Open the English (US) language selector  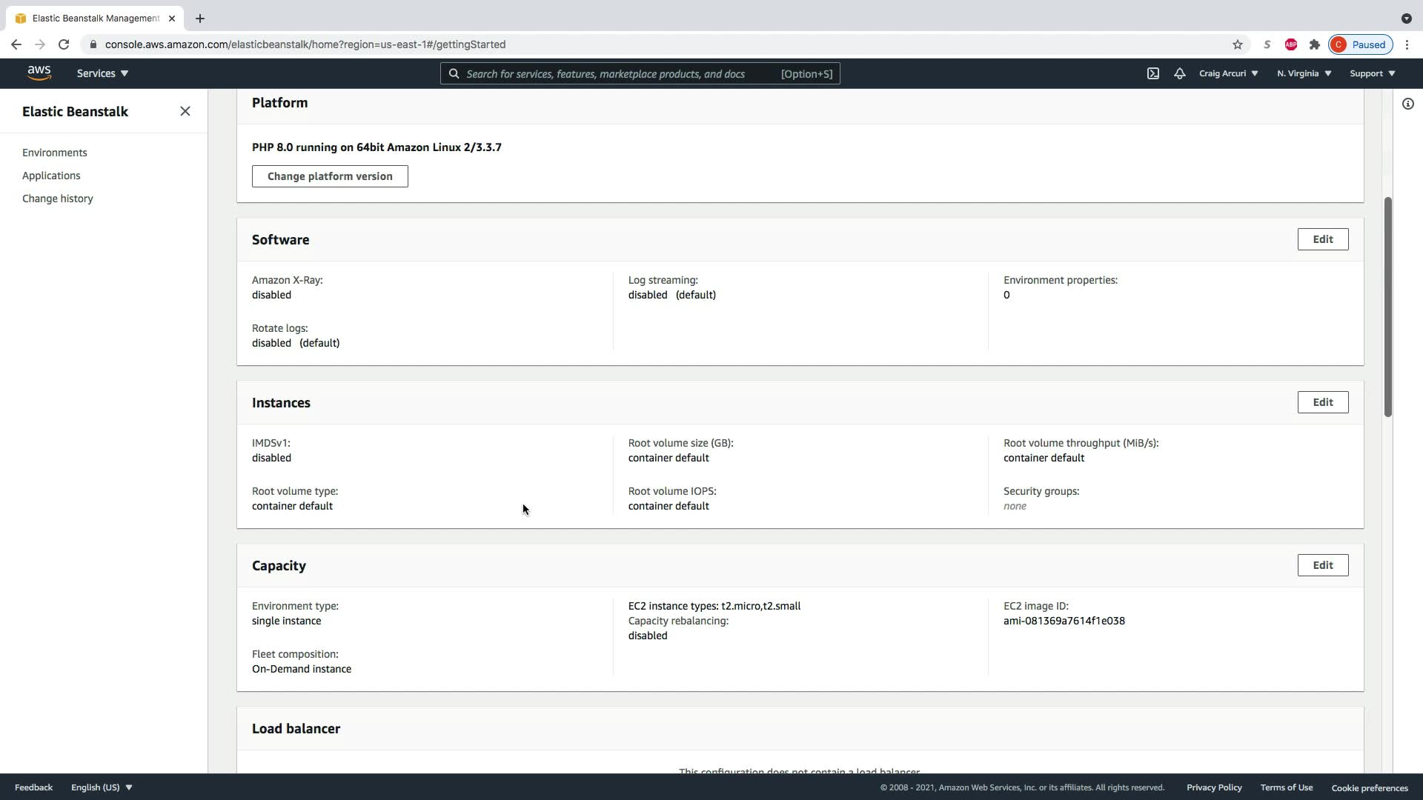[102, 787]
